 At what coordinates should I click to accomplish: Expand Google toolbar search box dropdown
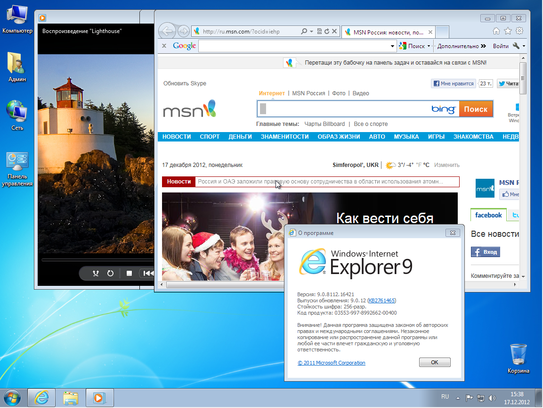[x=392, y=46]
